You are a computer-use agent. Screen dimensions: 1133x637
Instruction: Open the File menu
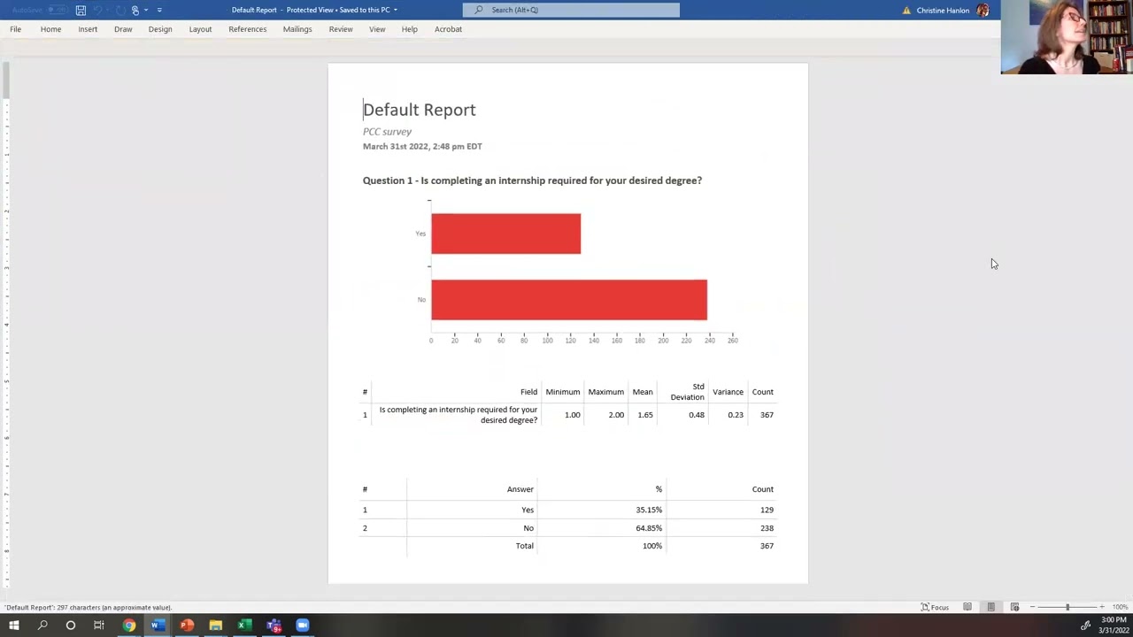pos(15,29)
